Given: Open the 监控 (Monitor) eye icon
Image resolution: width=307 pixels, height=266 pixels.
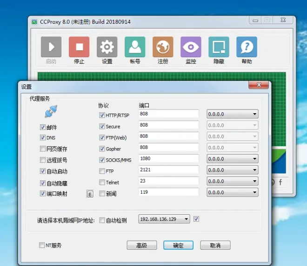Looking at the screenshot, I should click(191, 47).
